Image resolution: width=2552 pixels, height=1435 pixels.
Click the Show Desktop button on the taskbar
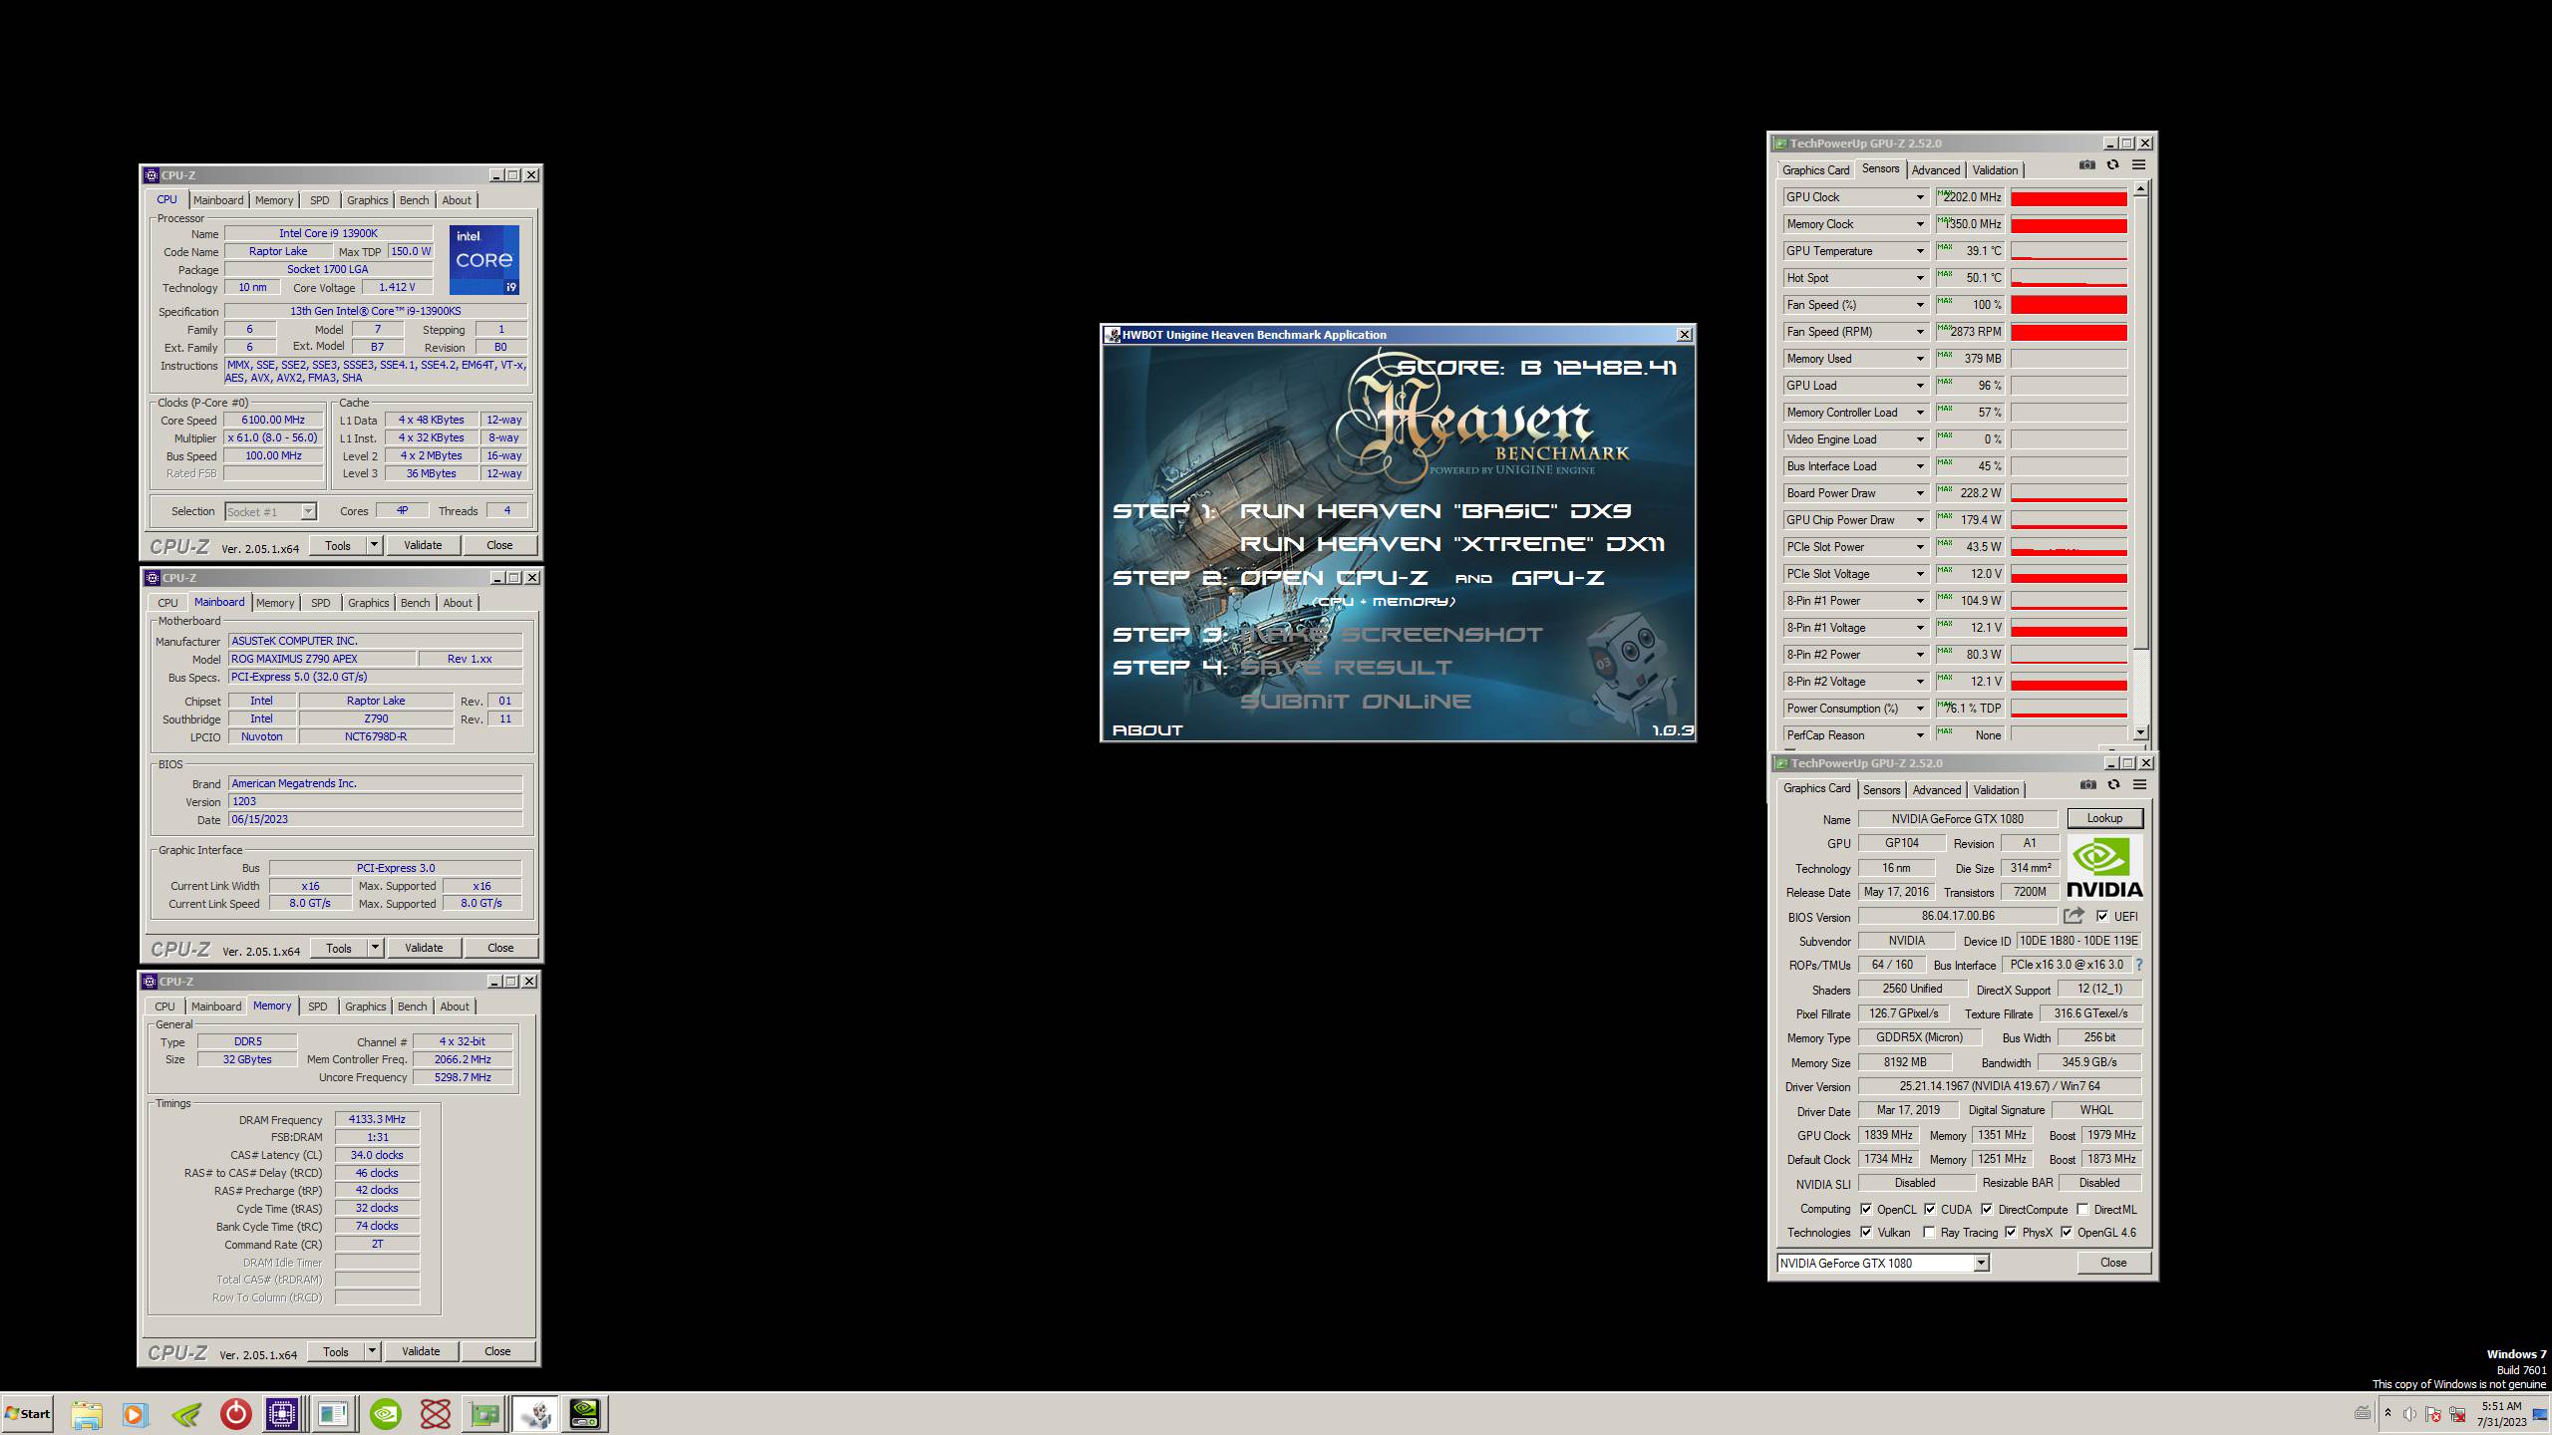coord(2540,1413)
